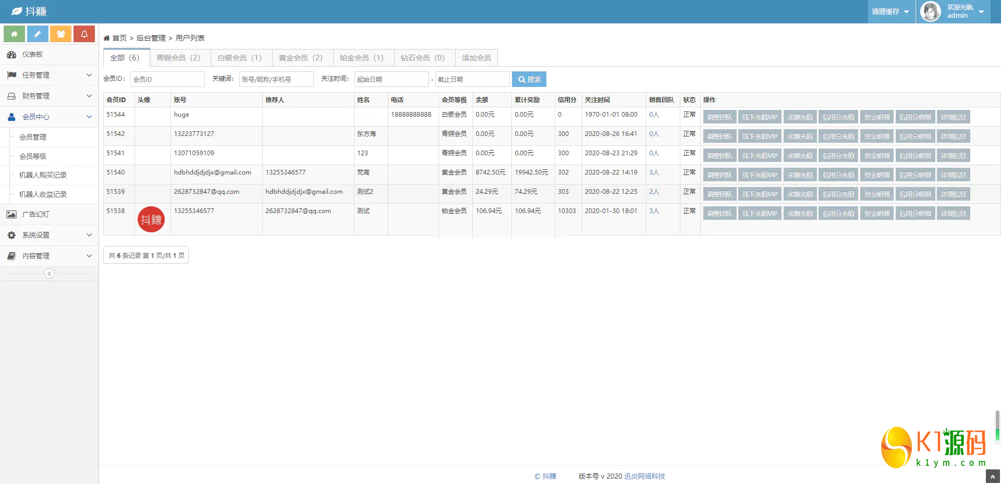This screenshot has height=484, width=1001.
Task: Collapse the sidebar with the double-arrow icon
Action: tap(50, 274)
